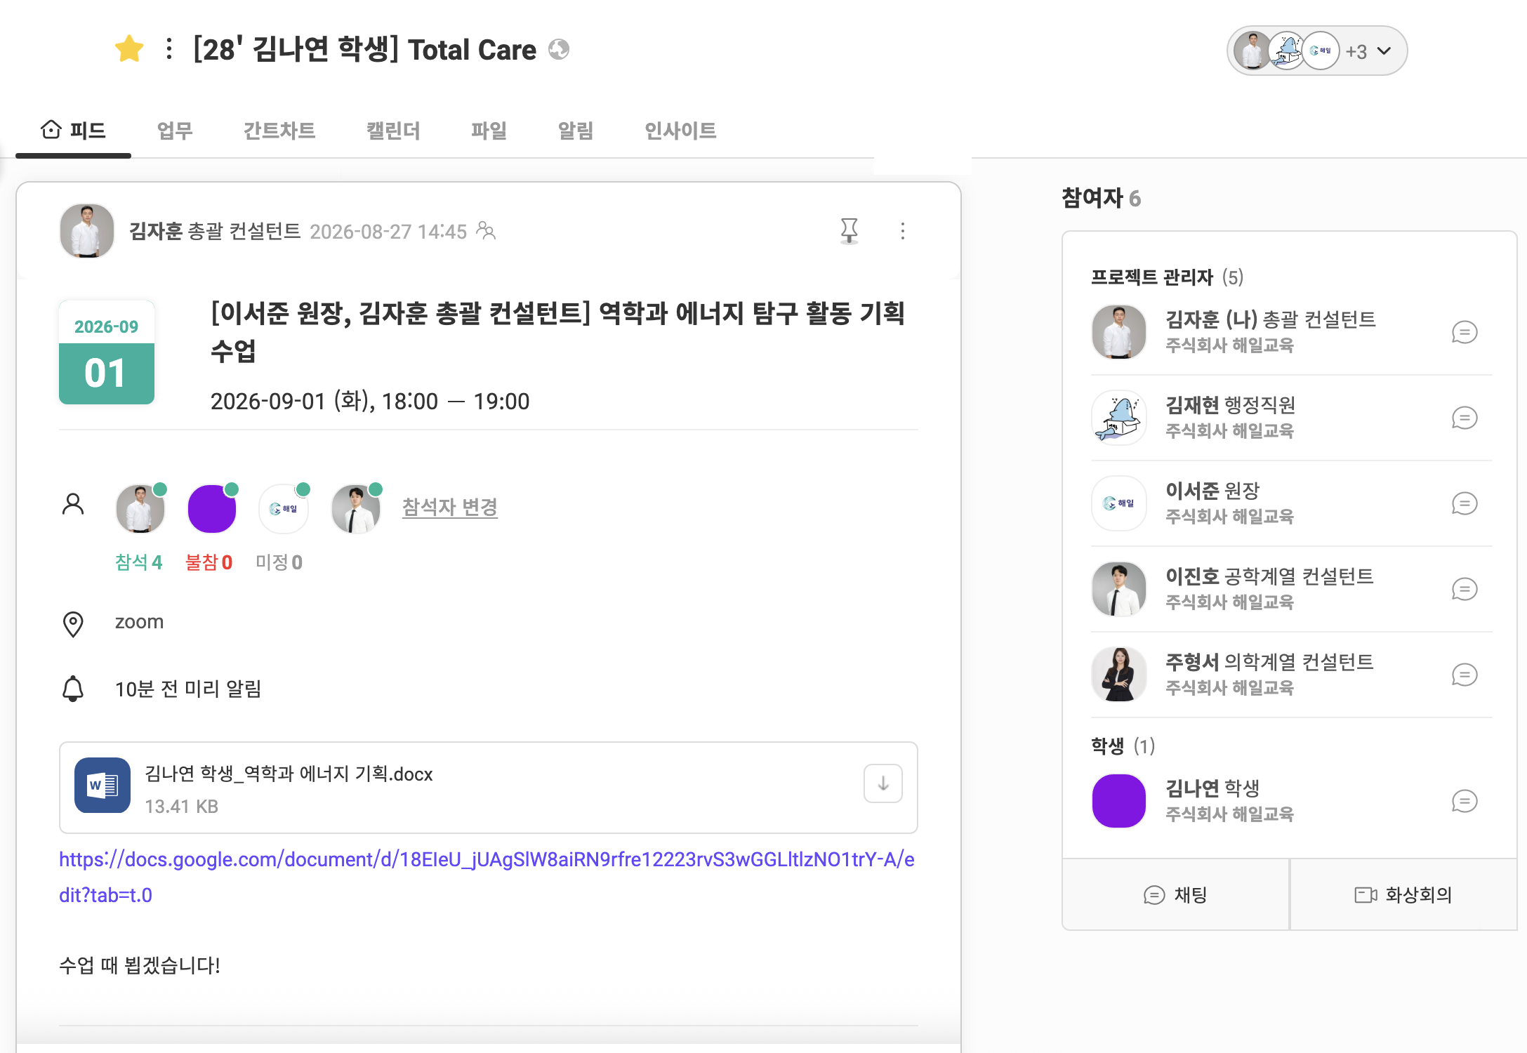Open the 알림 tab
The width and height of the screenshot is (1527, 1053).
coord(576,131)
